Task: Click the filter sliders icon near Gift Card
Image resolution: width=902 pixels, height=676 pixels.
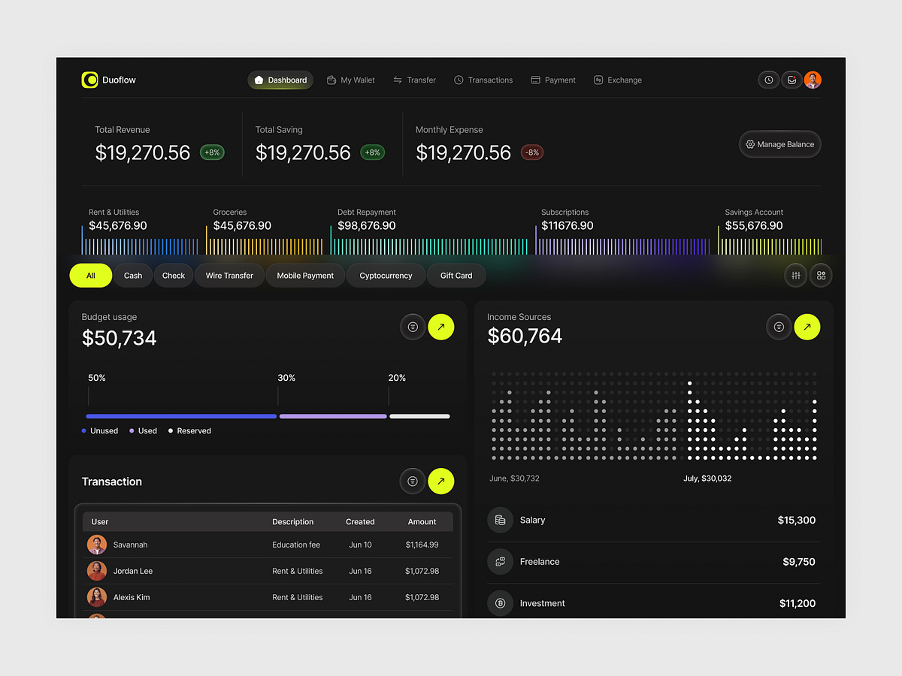Action: tap(795, 276)
